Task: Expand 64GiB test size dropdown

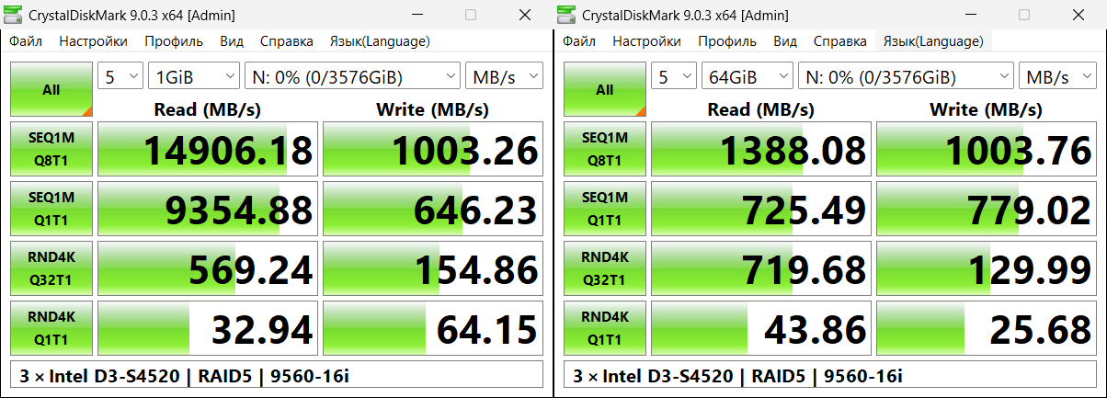Action: pyautogui.click(x=747, y=76)
